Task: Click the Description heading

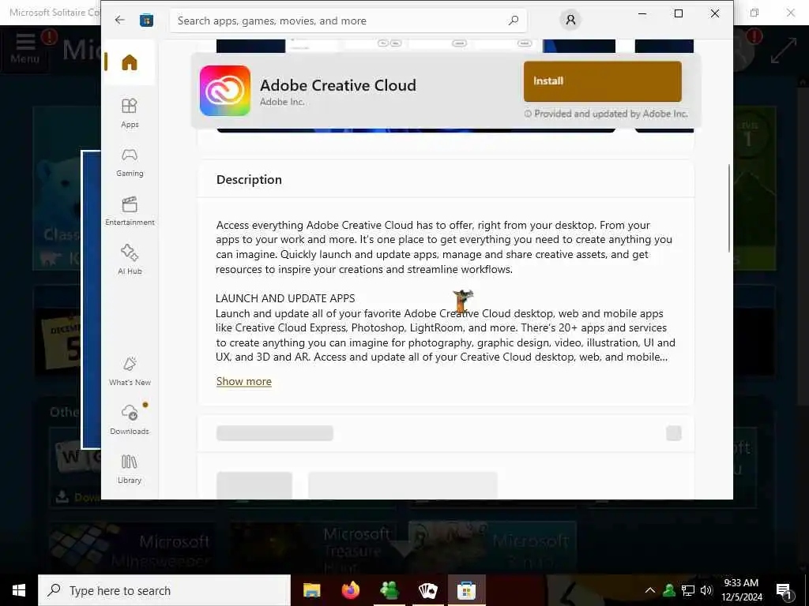Action: [249, 179]
